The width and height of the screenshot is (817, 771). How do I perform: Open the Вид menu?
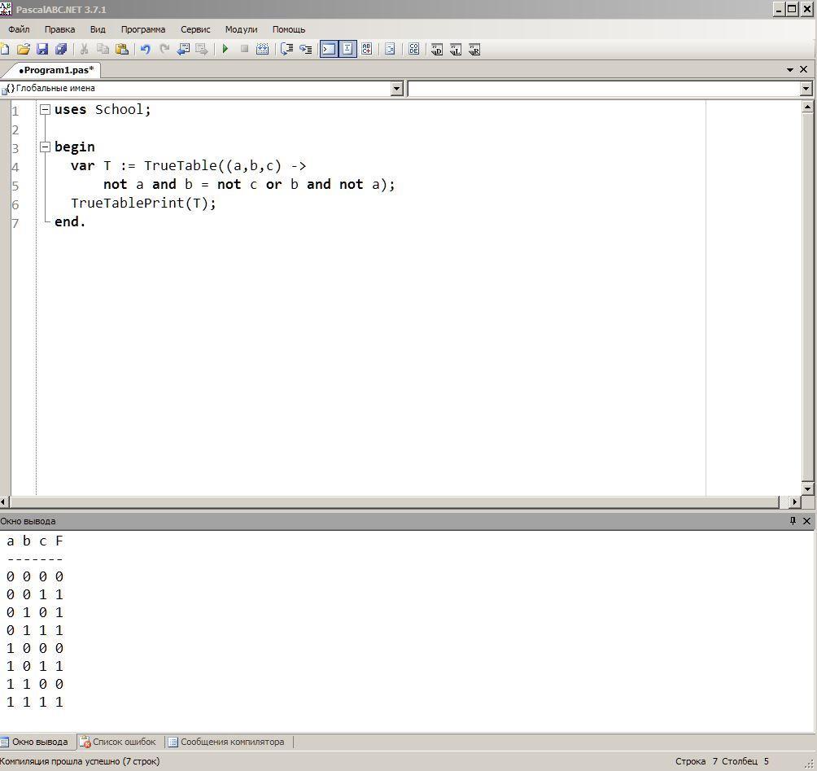(x=98, y=29)
